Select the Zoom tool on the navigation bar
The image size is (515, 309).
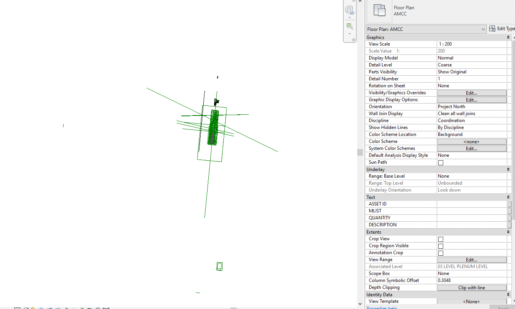[350, 26]
